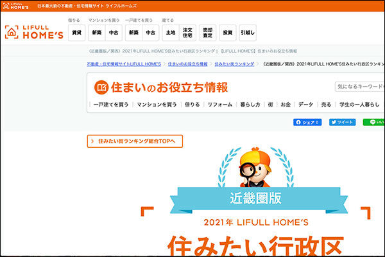Select 中古 under マンションを買う
385x257 pixels.
pos(114,33)
